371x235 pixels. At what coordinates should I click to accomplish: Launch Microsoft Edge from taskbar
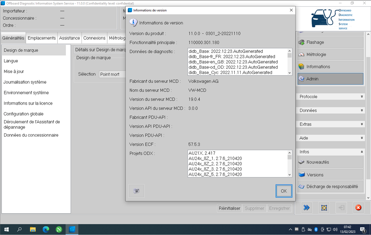(x=46, y=229)
